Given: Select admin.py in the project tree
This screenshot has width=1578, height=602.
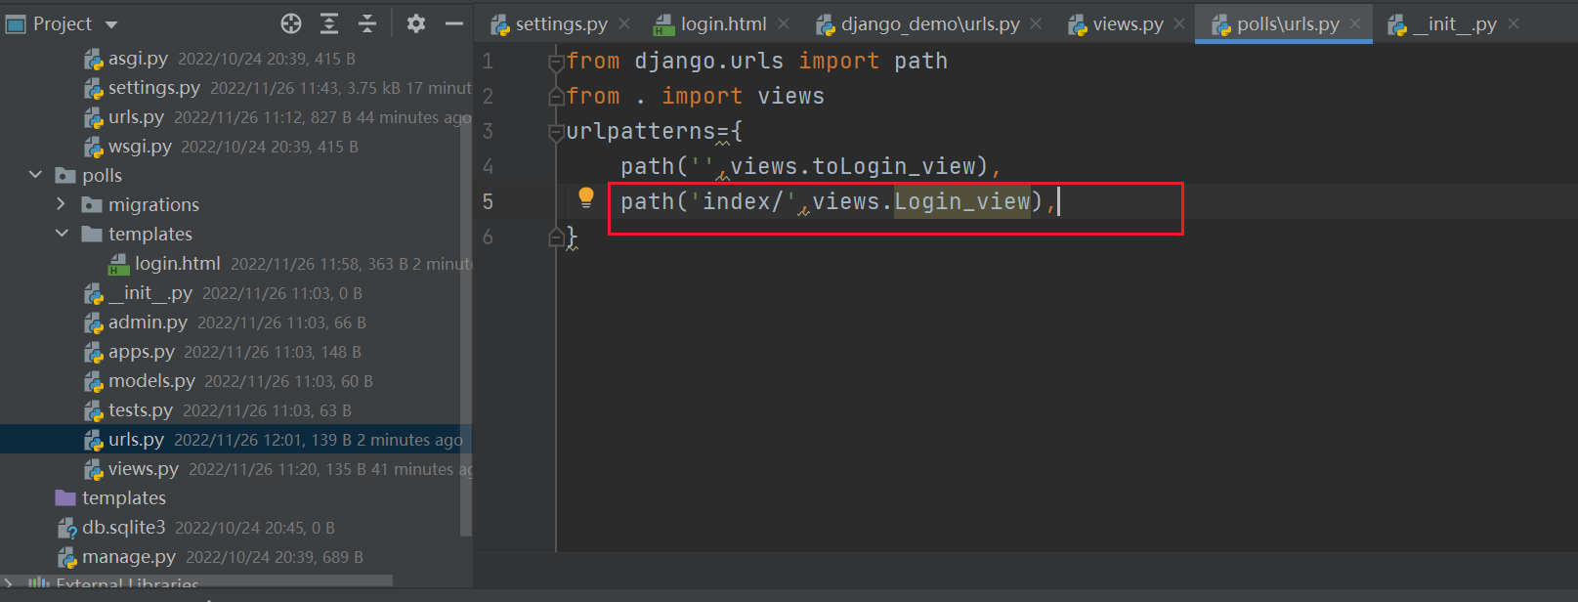Looking at the screenshot, I should click(236, 322).
